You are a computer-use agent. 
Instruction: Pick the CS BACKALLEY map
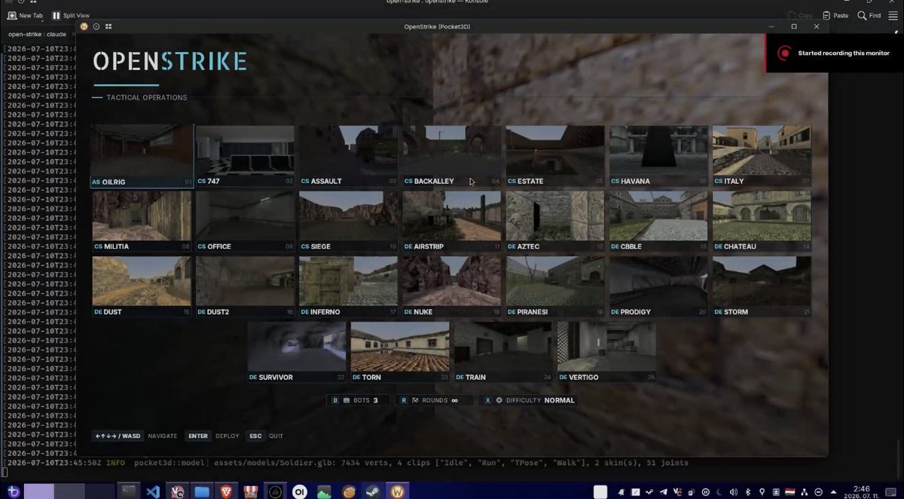(x=451, y=156)
